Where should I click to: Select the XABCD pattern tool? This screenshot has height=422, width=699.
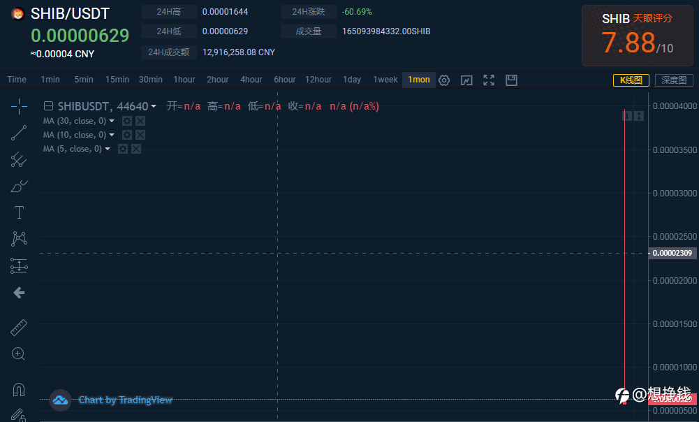[x=19, y=239]
